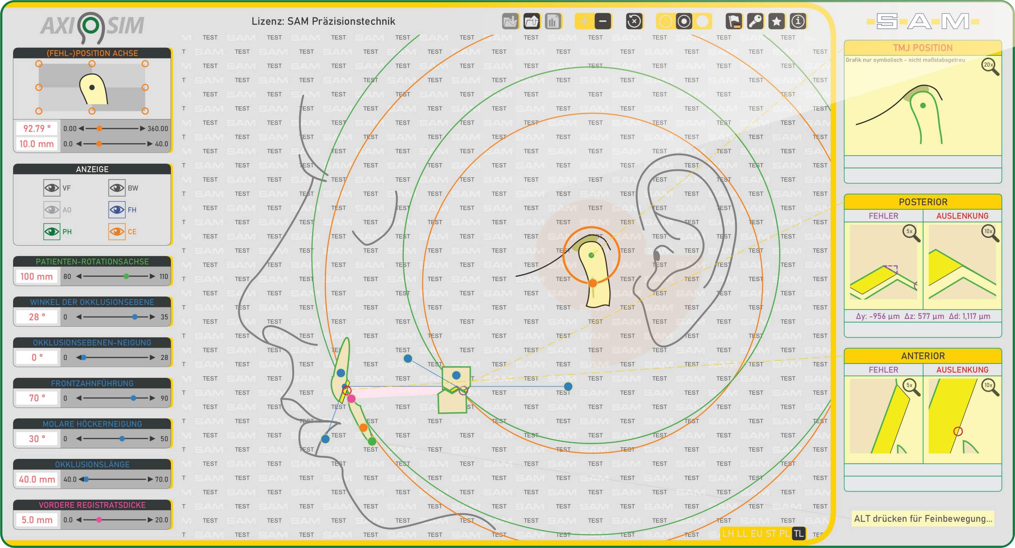Click the minus zoom button
1015x548 pixels.
click(603, 21)
